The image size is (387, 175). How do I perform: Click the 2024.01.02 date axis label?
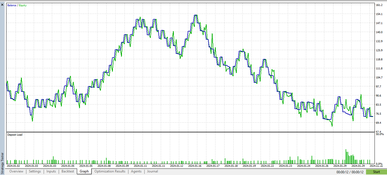point(13,165)
